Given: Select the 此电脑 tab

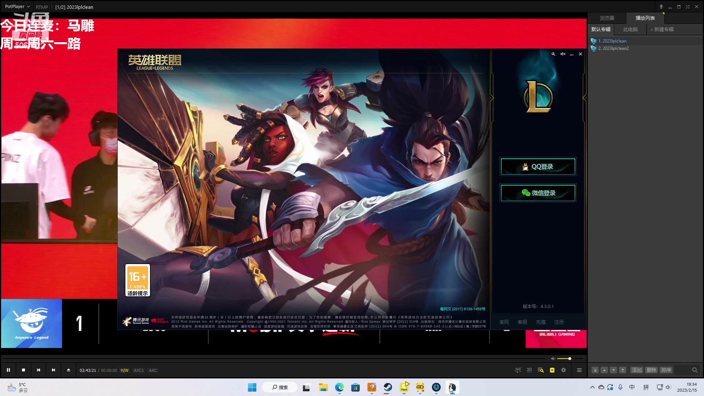Looking at the screenshot, I should click(x=630, y=29).
